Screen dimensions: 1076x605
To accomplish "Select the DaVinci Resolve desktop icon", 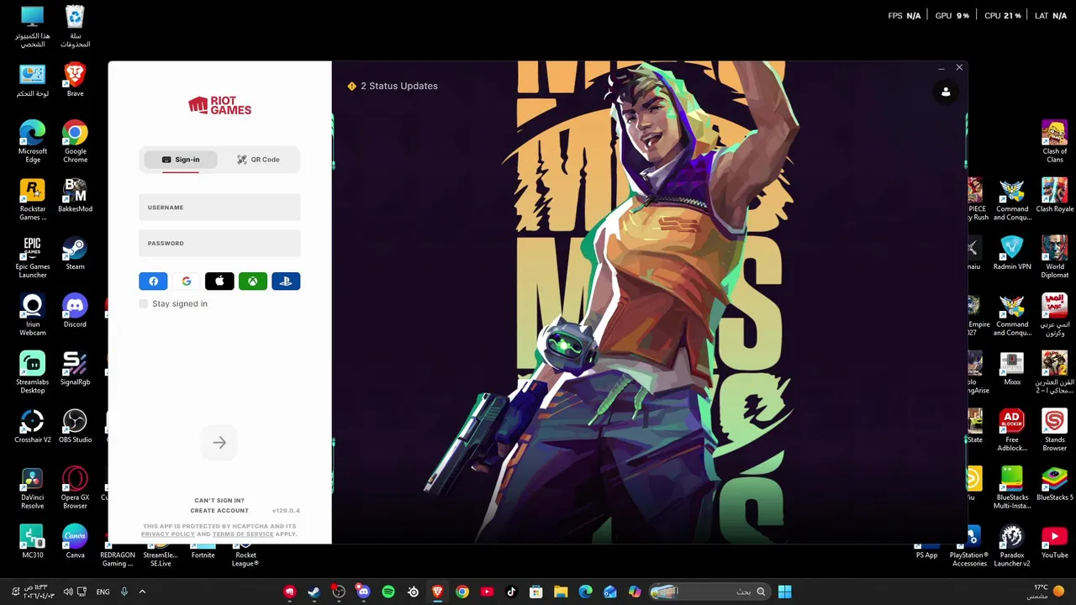I will click(32, 488).
